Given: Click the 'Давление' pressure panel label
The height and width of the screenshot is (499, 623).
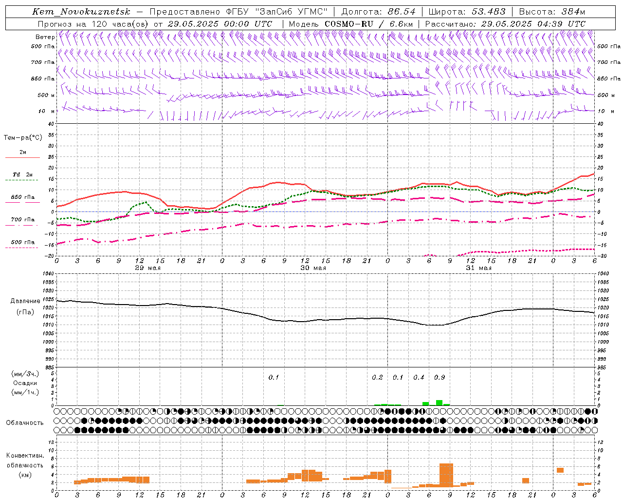Looking at the screenshot, I should (25, 301).
